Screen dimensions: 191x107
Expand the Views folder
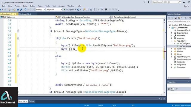click(172, 54)
